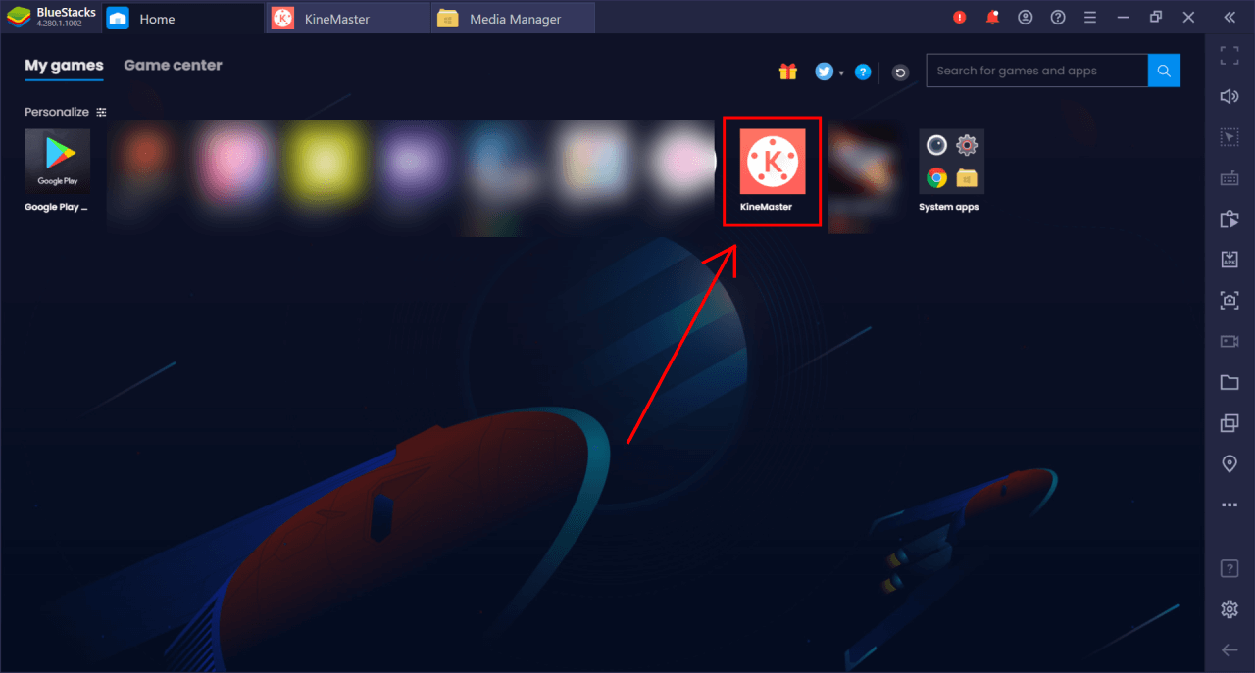Focus the Search for games and apps field

pos(1037,71)
